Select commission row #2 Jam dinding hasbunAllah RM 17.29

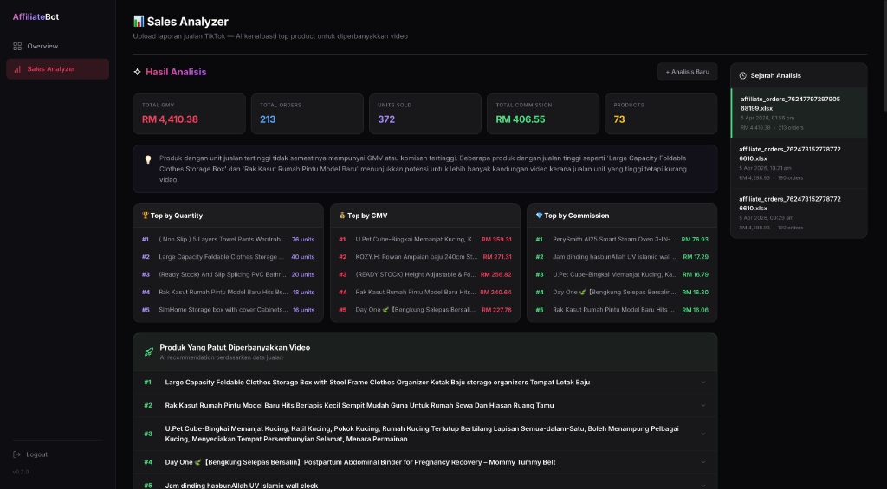[x=622, y=257]
